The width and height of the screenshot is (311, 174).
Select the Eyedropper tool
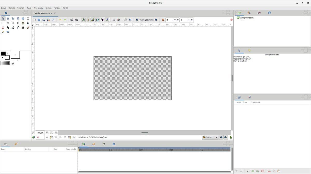pyautogui.click(x=18, y=27)
